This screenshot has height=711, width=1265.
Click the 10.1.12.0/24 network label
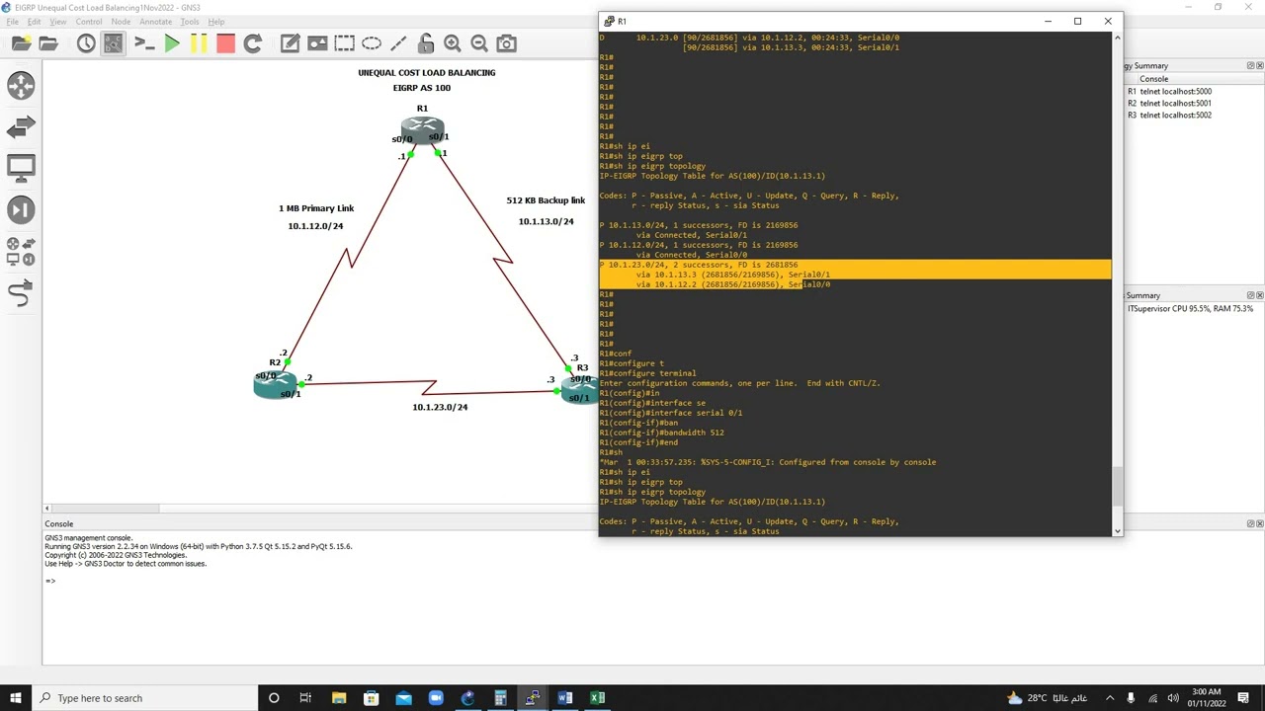[x=315, y=226]
